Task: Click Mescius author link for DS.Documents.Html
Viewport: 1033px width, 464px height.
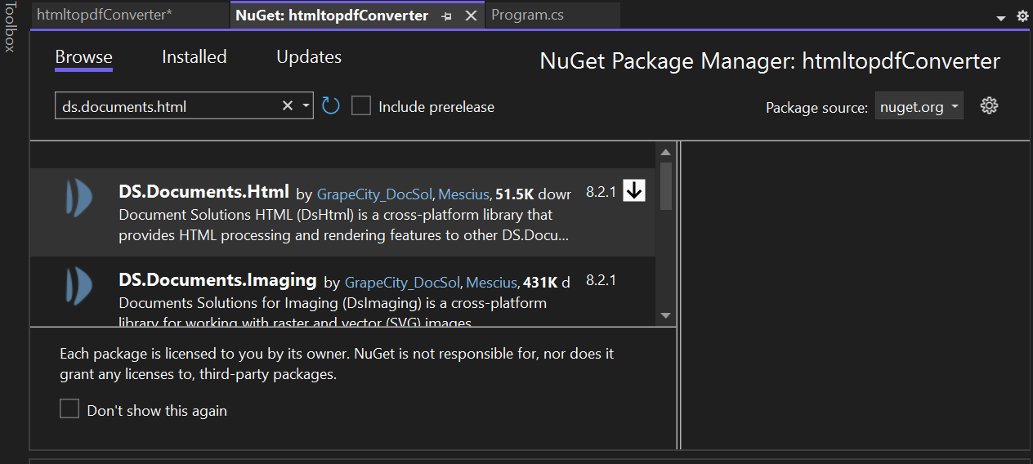Action: coord(463,194)
